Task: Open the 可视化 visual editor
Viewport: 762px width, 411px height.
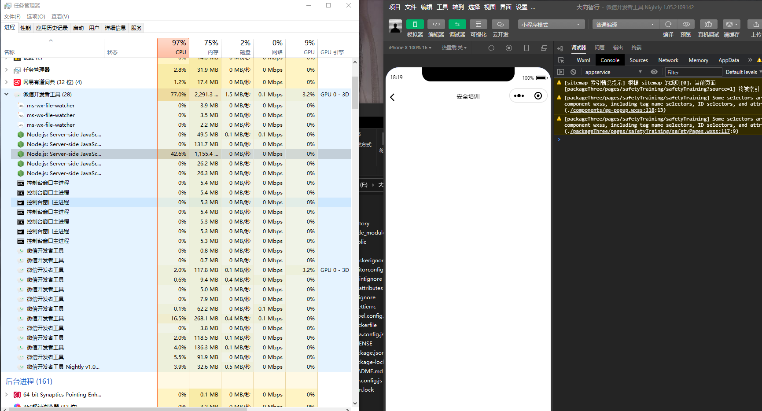Action: point(478,25)
